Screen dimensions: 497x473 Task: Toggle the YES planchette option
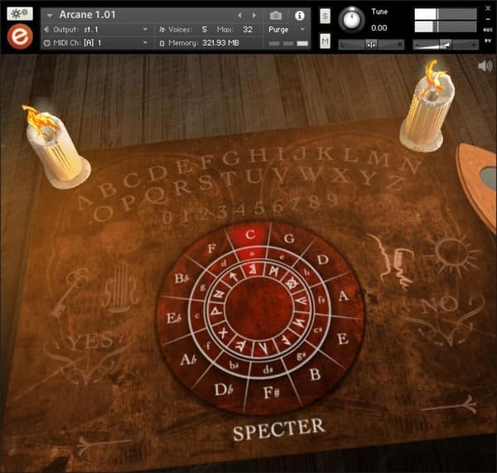93,341
